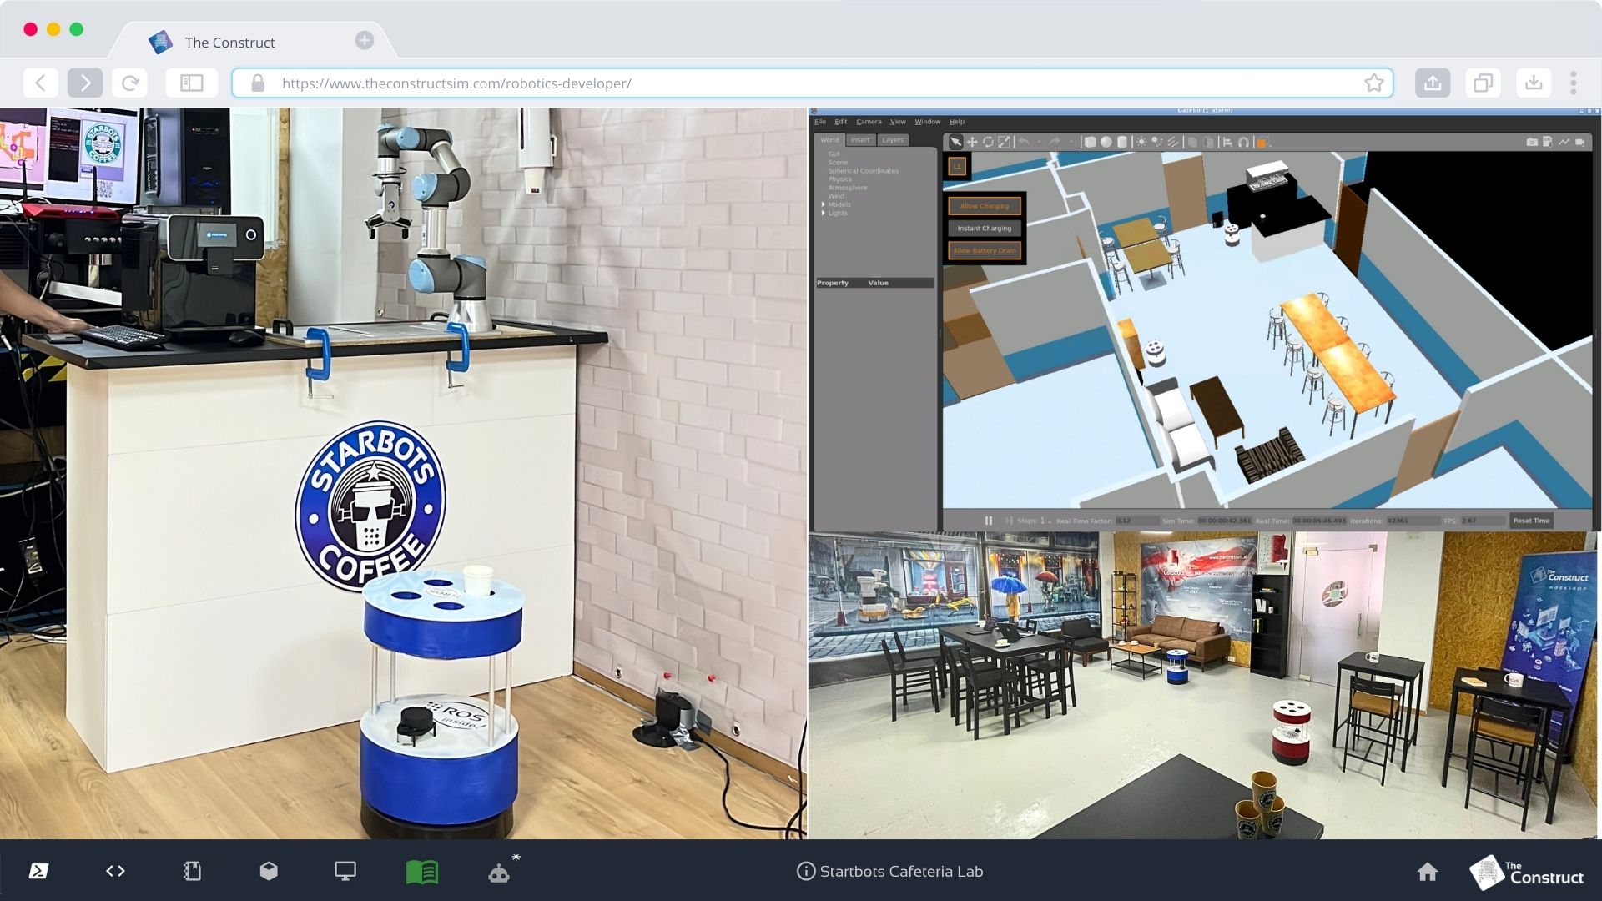The width and height of the screenshot is (1602, 901).
Task: Open the terminal icon in bottom bar
Action: [38, 871]
